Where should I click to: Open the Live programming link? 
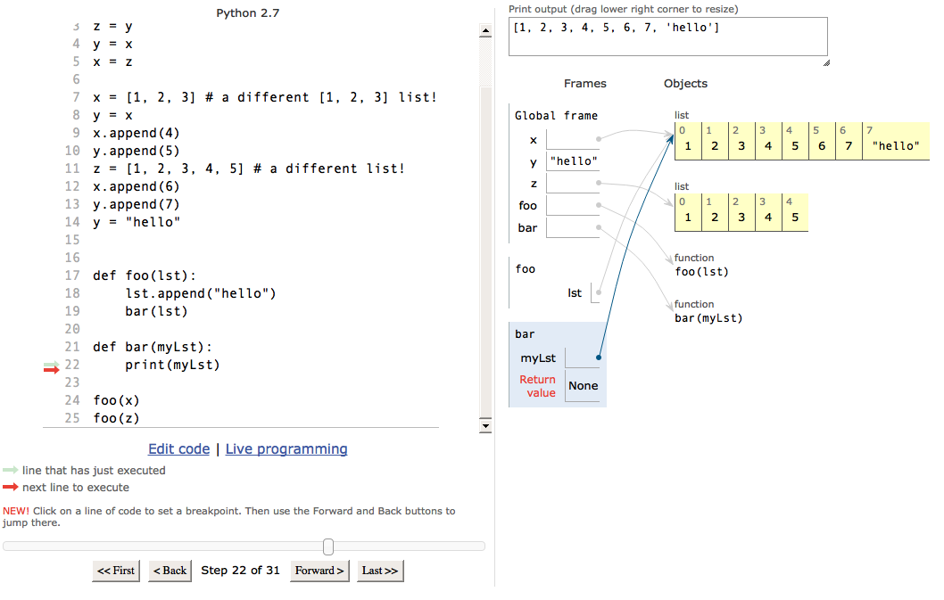click(x=286, y=449)
